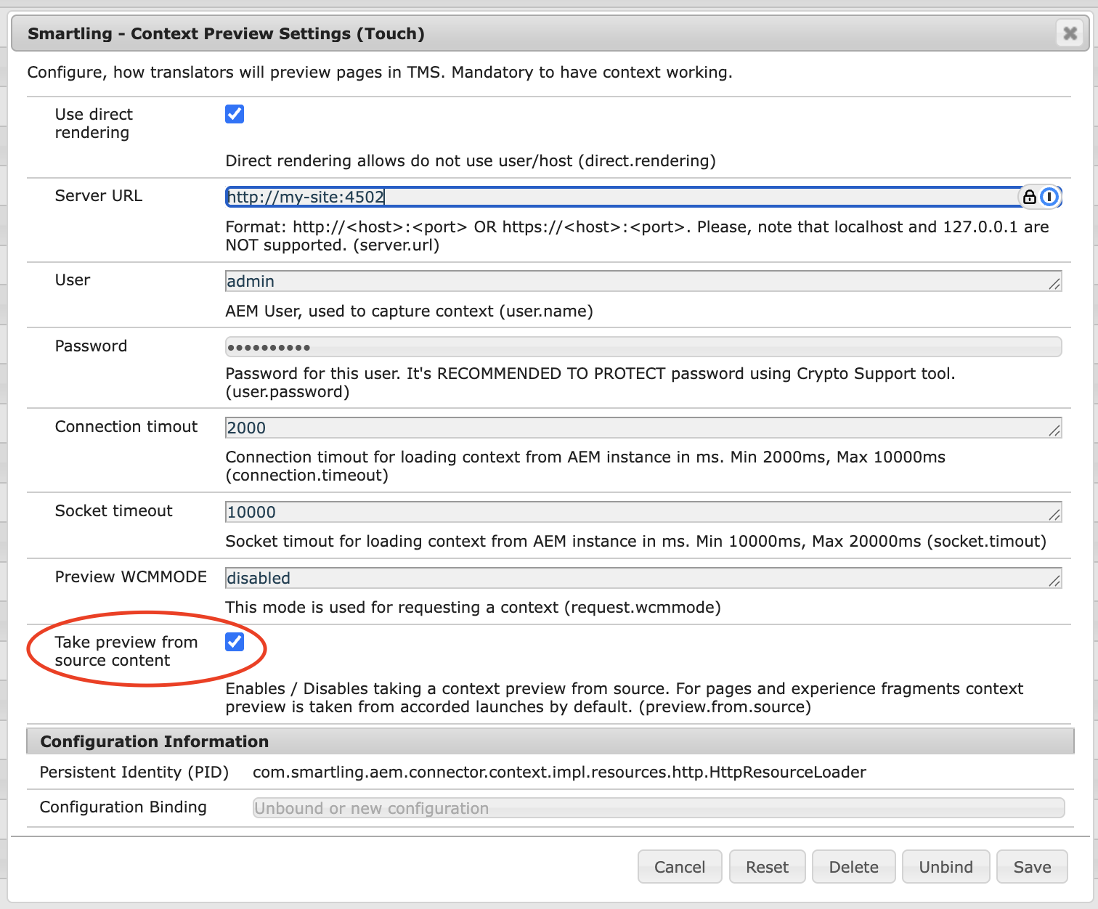Viewport: 1098px width, 909px height.
Task: Reset the configuration form
Action: [767, 866]
